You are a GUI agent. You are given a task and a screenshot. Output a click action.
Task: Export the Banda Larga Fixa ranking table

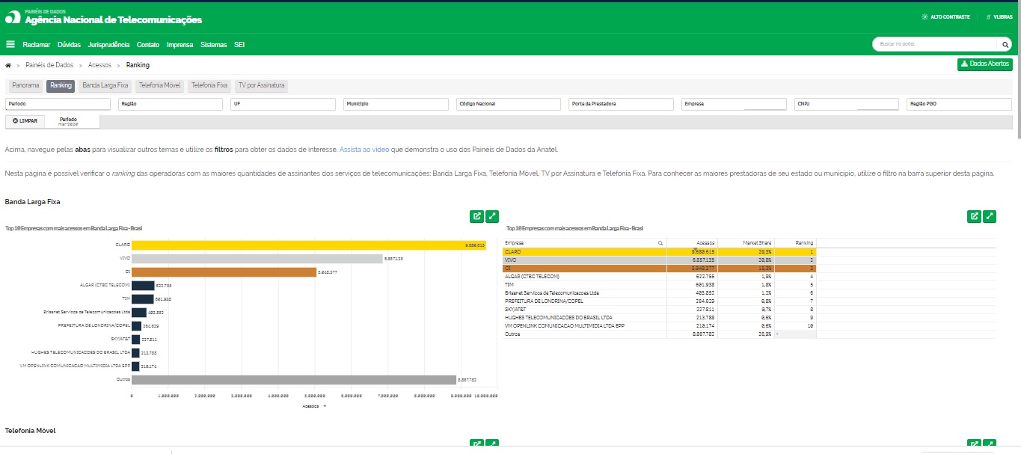pos(974,216)
